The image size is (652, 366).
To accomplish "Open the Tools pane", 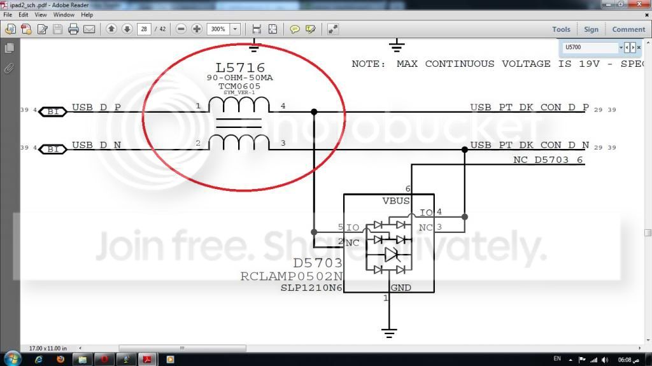I will click(561, 29).
